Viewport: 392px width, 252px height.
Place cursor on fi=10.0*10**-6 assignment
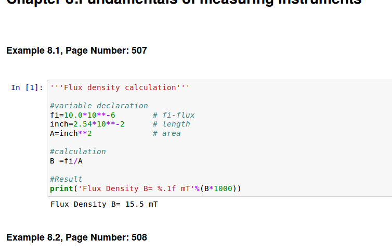pos(82,115)
